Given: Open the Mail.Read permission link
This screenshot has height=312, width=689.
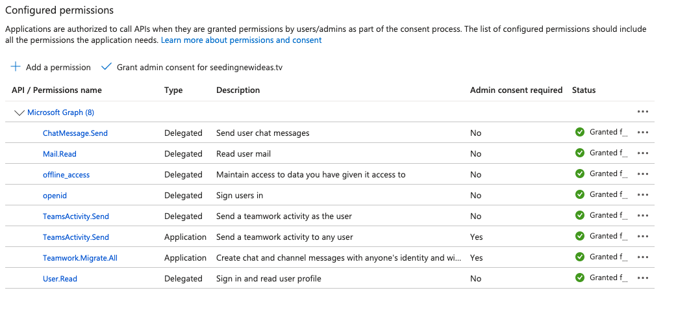Looking at the screenshot, I should [x=60, y=154].
